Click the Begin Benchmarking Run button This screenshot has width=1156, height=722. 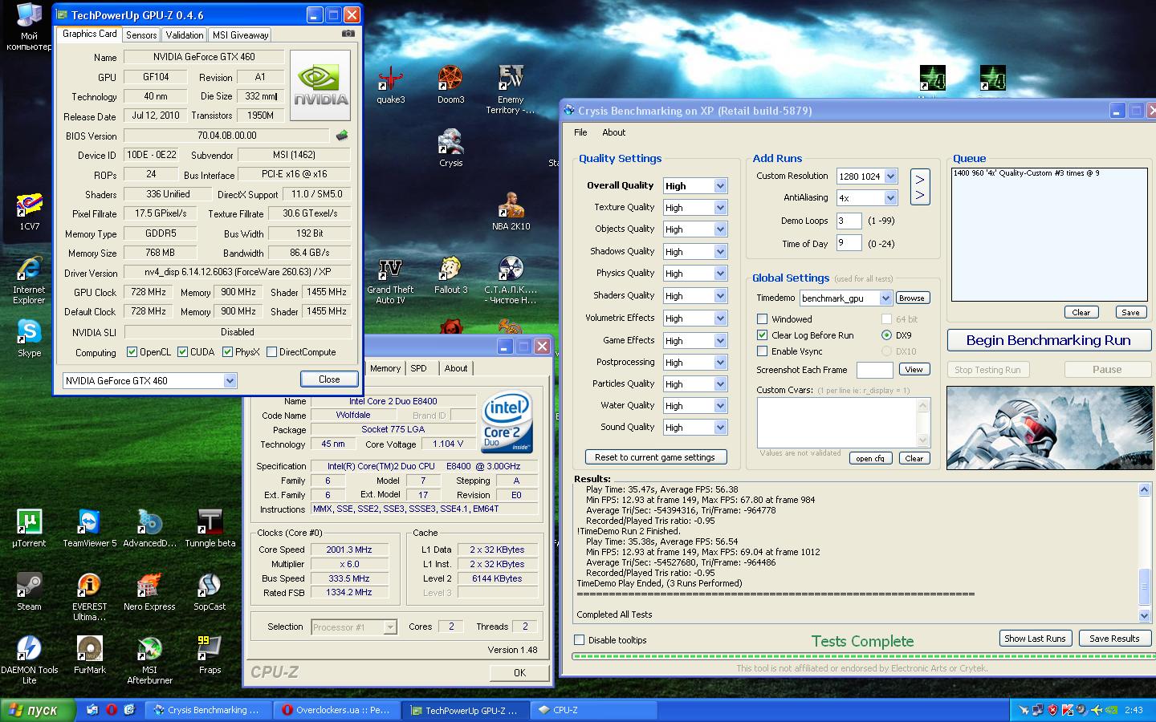pyautogui.click(x=1048, y=340)
